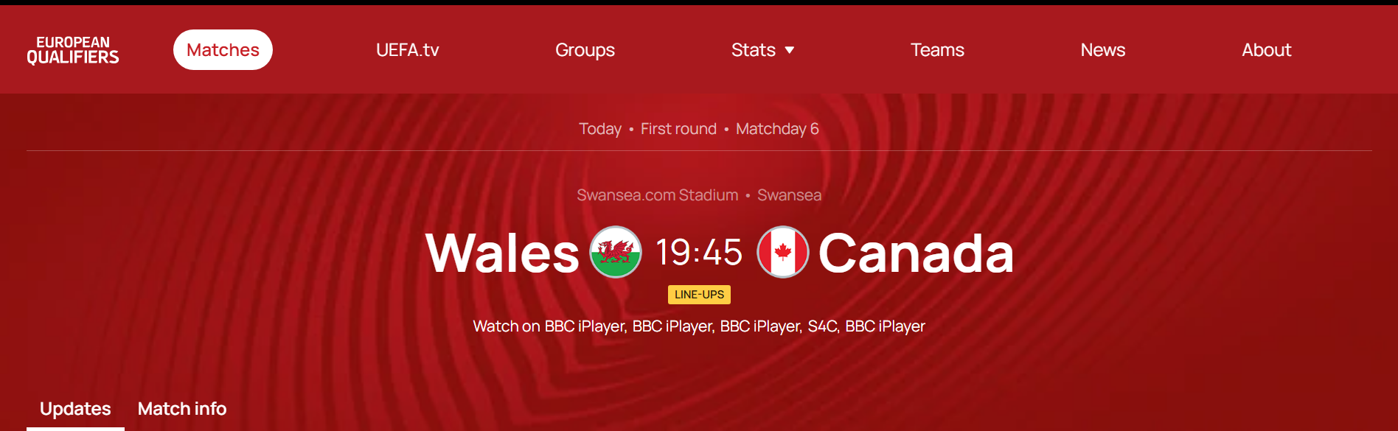
Task: Switch to the Updates tab
Action: pyautogui.click(x=75, y=409)
